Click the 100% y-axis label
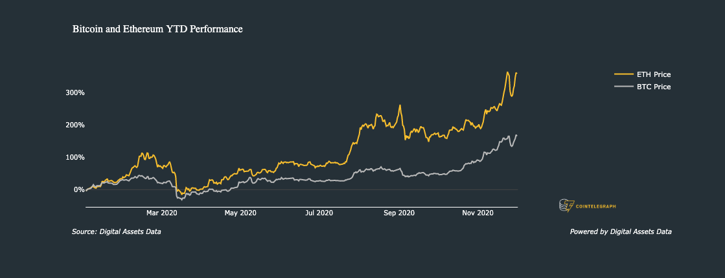Viewport: 725px width, 278px height. (75, 157)
